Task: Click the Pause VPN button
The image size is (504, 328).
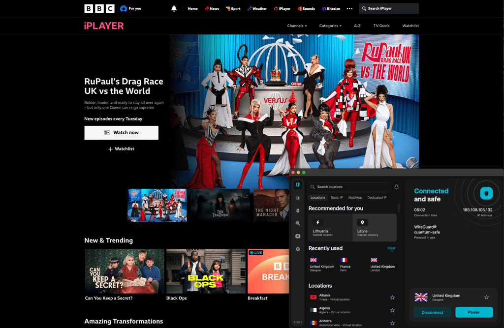Action: pyautogui.click(x=474, y=312)
